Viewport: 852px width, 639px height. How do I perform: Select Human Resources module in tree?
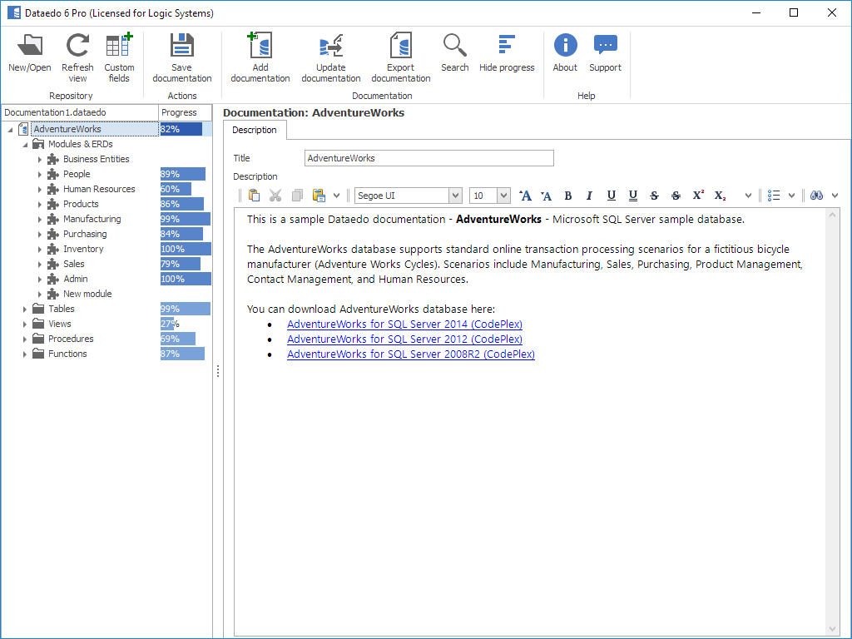point(98,189)
